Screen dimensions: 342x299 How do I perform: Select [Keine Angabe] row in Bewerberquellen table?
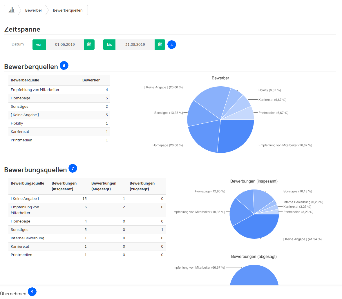[x=59, y=115]
